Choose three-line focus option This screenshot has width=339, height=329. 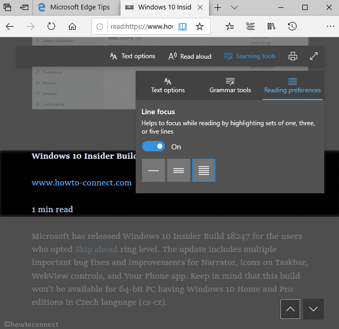coord(179,170)
